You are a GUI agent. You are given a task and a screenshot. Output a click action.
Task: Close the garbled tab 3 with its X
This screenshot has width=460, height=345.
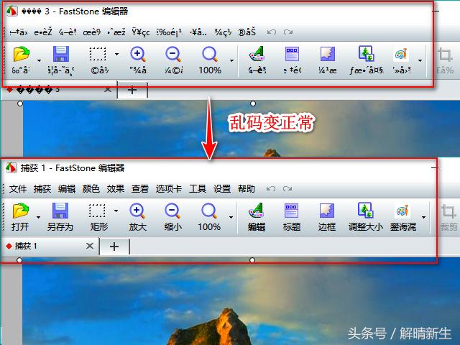[x=108, y=89]
